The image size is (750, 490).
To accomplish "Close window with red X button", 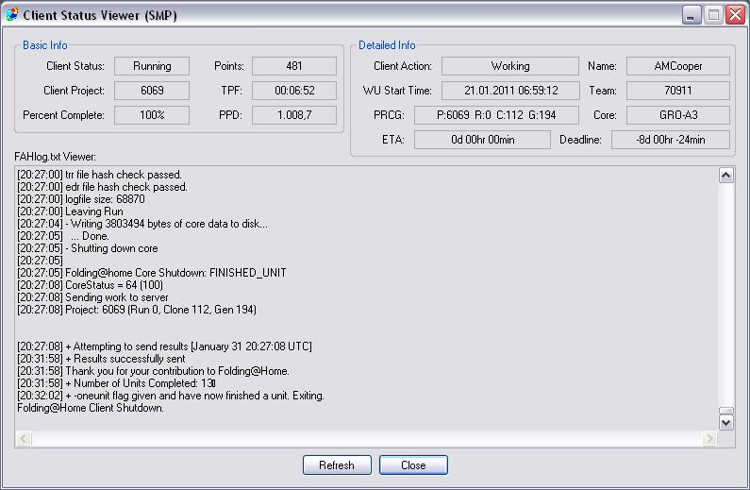I will click(x=735, y=15).
